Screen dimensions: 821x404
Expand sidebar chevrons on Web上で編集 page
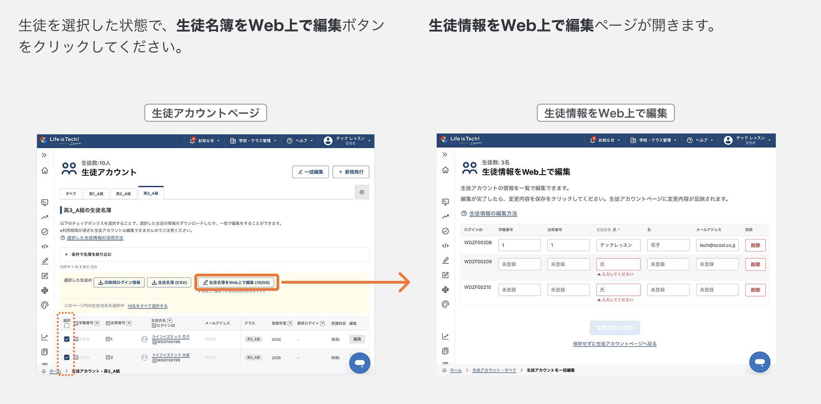pyautogui.click(x=445, y=155)
